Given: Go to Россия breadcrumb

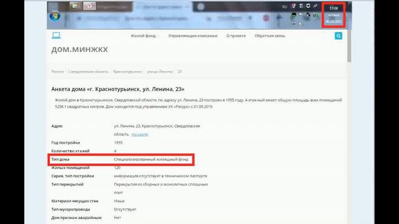Looking at the screenshot, I should [x=57, y=72].
